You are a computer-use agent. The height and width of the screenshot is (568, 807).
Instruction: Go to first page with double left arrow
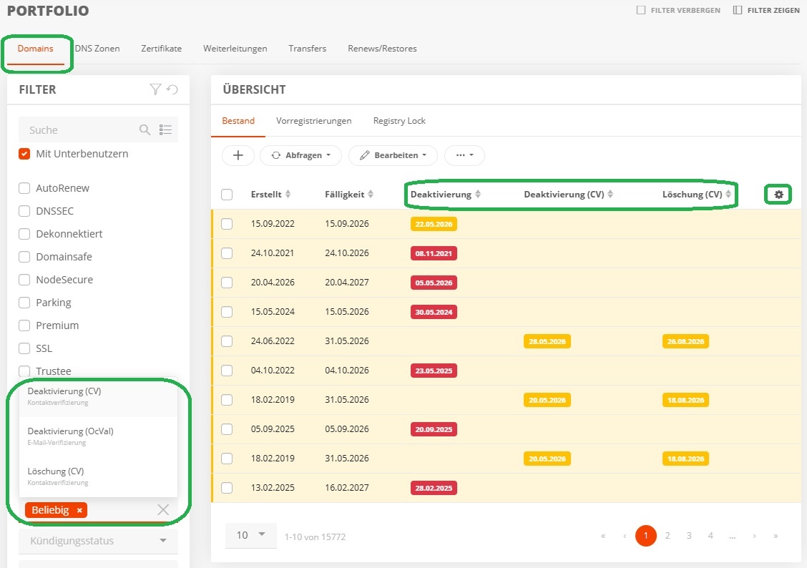pos(603,536)
